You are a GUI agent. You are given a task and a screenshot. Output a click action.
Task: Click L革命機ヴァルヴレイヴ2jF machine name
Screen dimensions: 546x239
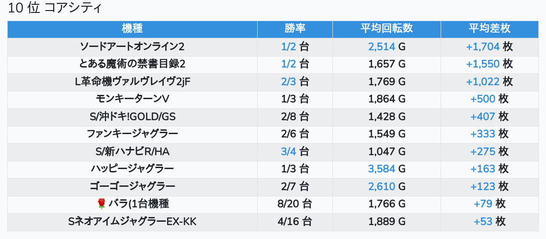pos(132,81)
